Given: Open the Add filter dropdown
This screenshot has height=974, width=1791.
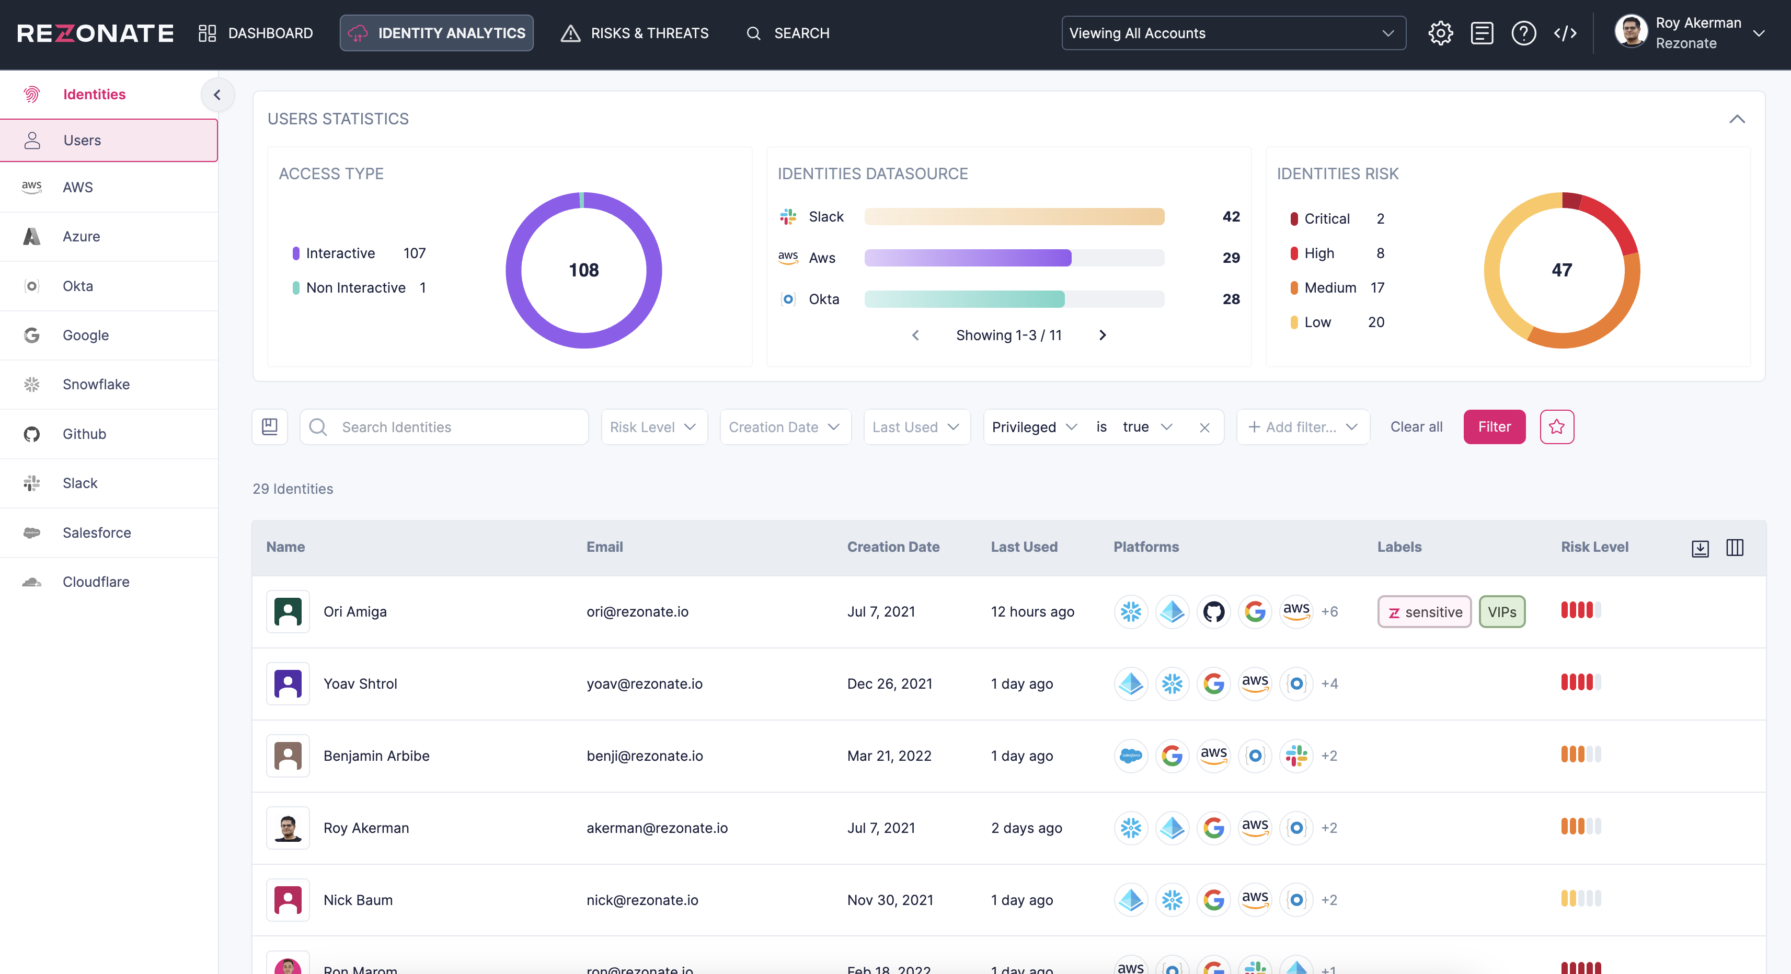Looking at the screenshot, I should coord(1302,426).
